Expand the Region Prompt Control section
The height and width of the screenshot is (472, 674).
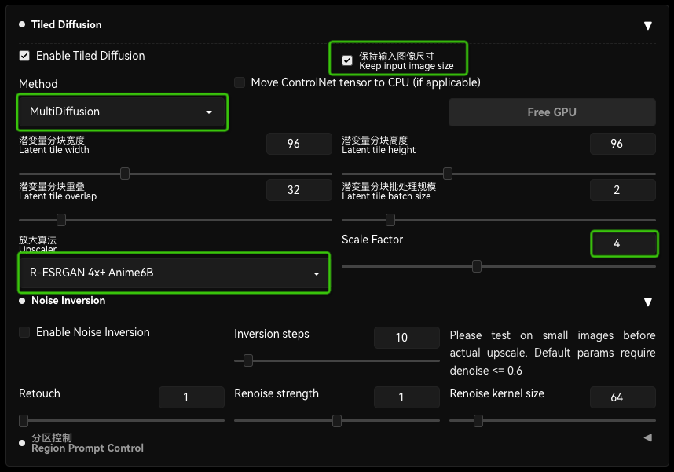(x=647, y=437)
